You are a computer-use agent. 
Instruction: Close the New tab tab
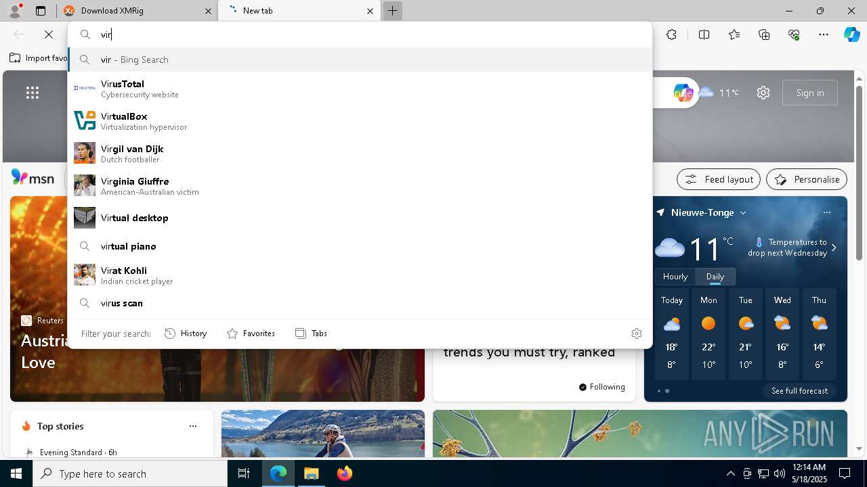370,11
